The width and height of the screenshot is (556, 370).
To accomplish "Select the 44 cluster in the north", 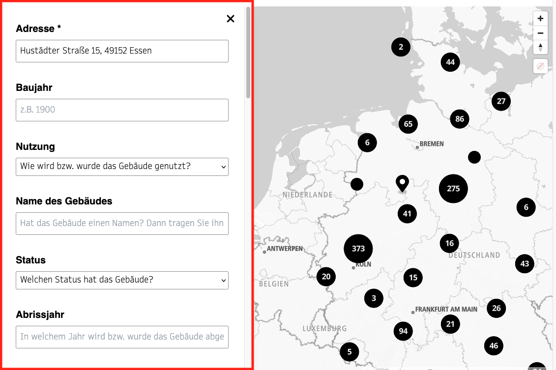I will click(450, 62).
